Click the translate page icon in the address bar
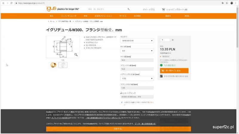 [223, 3]
